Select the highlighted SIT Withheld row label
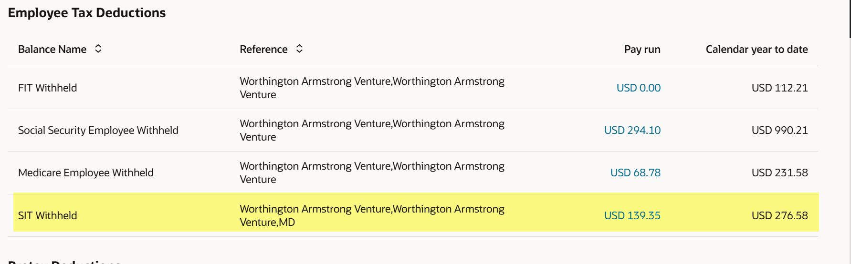Screen dimensions: 851x264 [48, 215]
